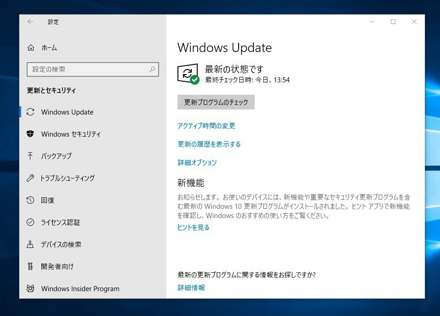Click the back arrow in Settings header
Viewport: 440px width, 316px height.
coord(30,22)
